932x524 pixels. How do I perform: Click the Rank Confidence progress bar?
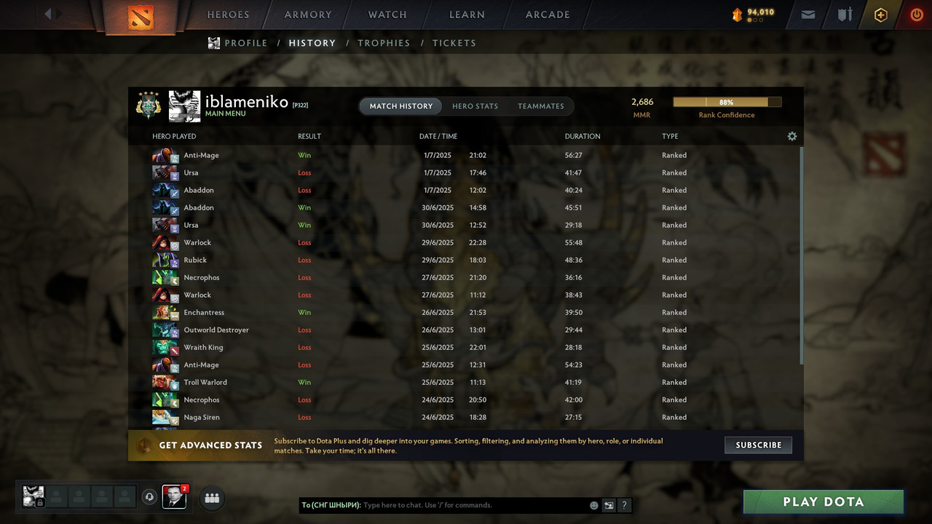tap(727, 103)
